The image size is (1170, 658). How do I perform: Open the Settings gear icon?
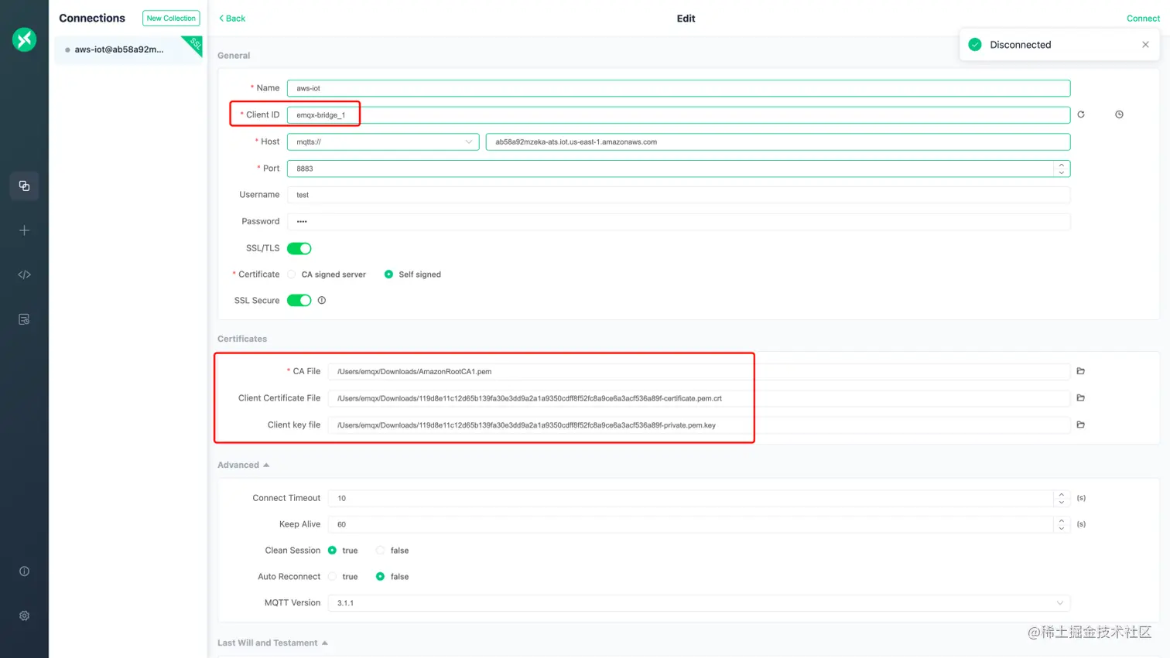pos(24,615)
